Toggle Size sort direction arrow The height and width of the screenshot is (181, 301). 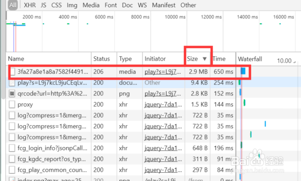coord(205,59)
